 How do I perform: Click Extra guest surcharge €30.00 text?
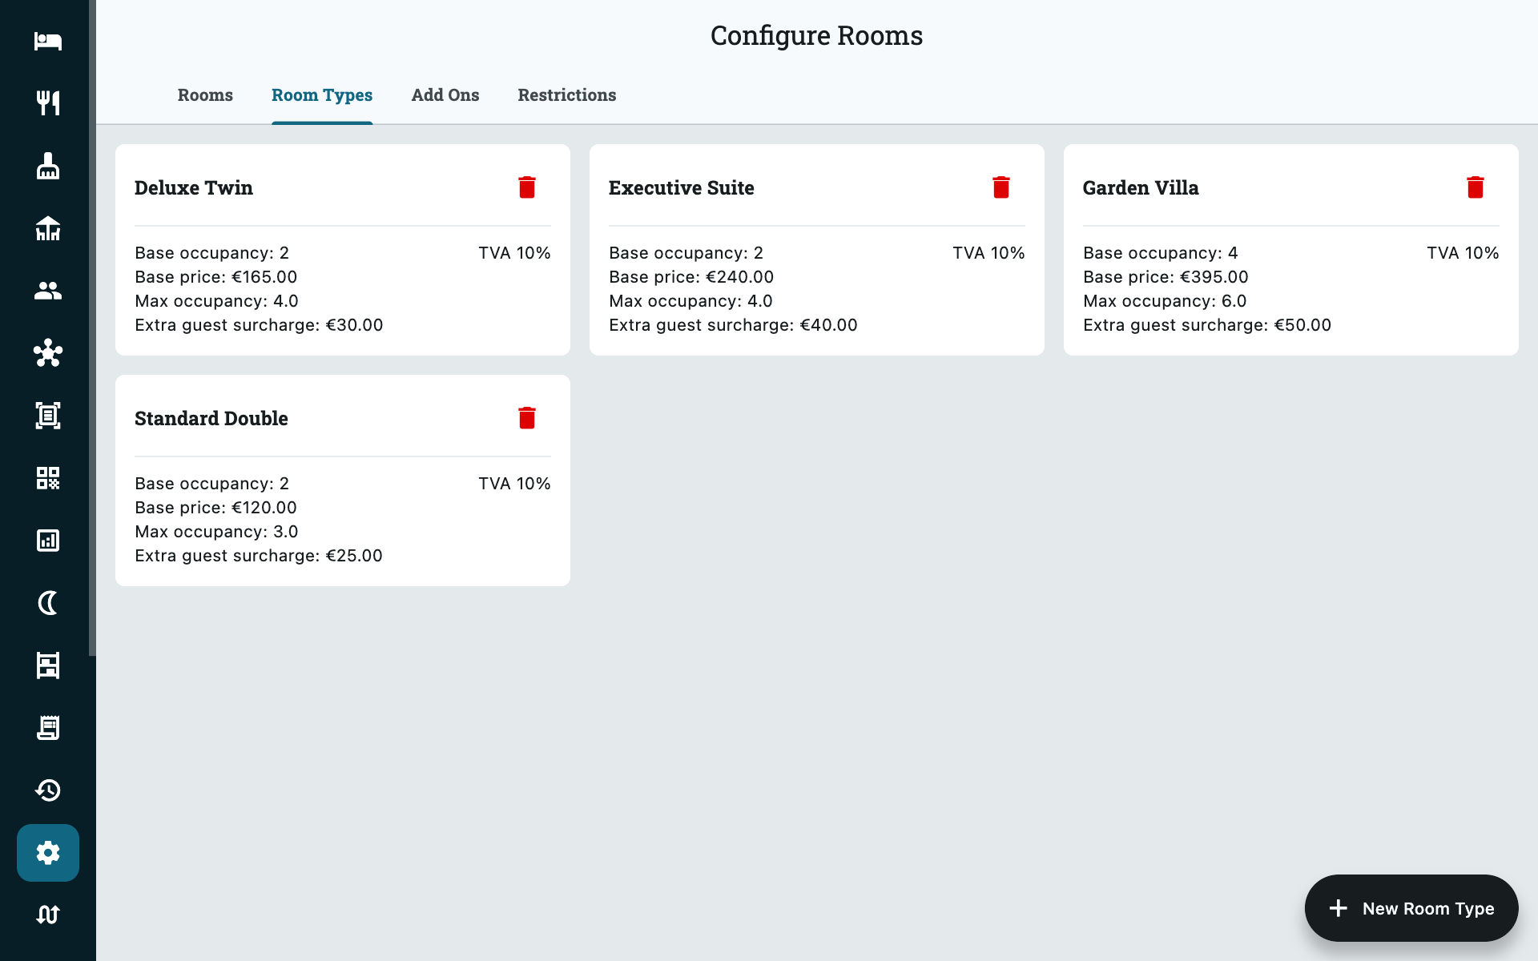point(259,325)
